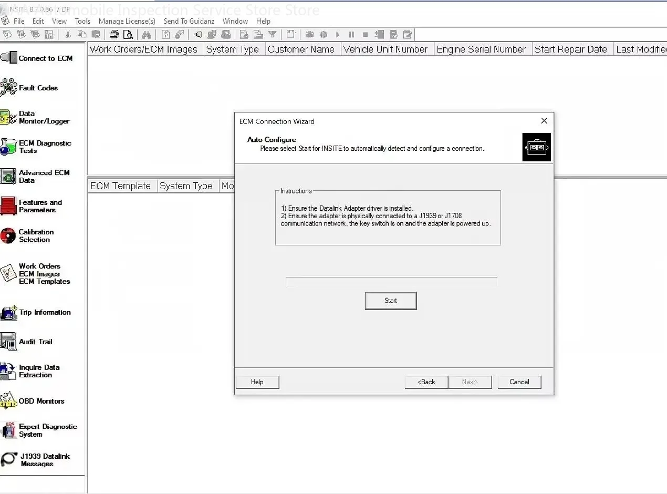
Task: Open Trip Information
Action: click(x=36, y=312)
